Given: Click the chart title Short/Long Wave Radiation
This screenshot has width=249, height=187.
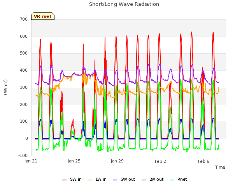Looking at the screenshot, I should pos(124,4).
